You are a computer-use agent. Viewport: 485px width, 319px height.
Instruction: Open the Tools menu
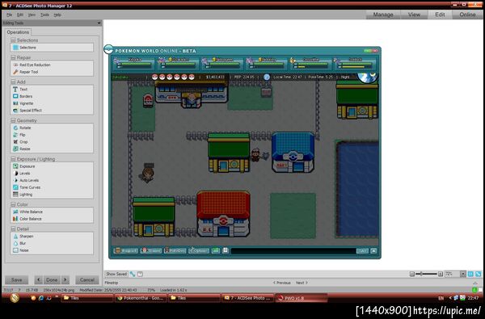[44, 15]
